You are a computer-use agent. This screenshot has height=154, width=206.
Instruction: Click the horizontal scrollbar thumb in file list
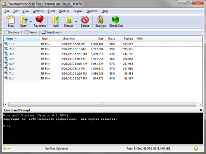coord(102,105)
